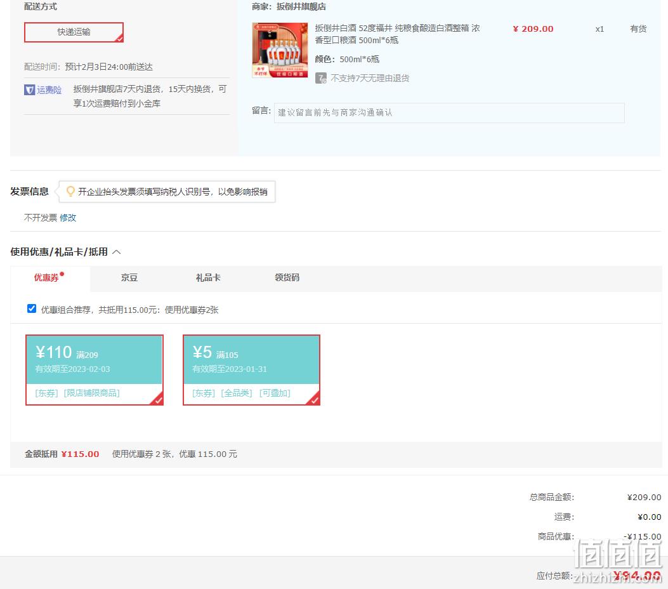
Task: Deselect the ¥5 满105 coupon
Action: [251, 370]
